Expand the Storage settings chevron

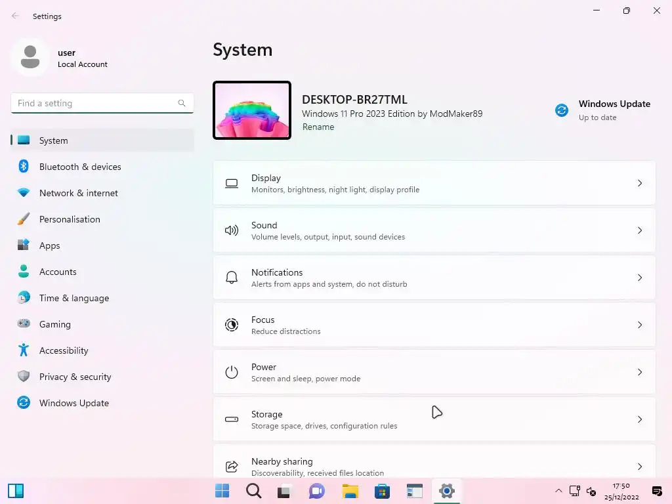639,419
